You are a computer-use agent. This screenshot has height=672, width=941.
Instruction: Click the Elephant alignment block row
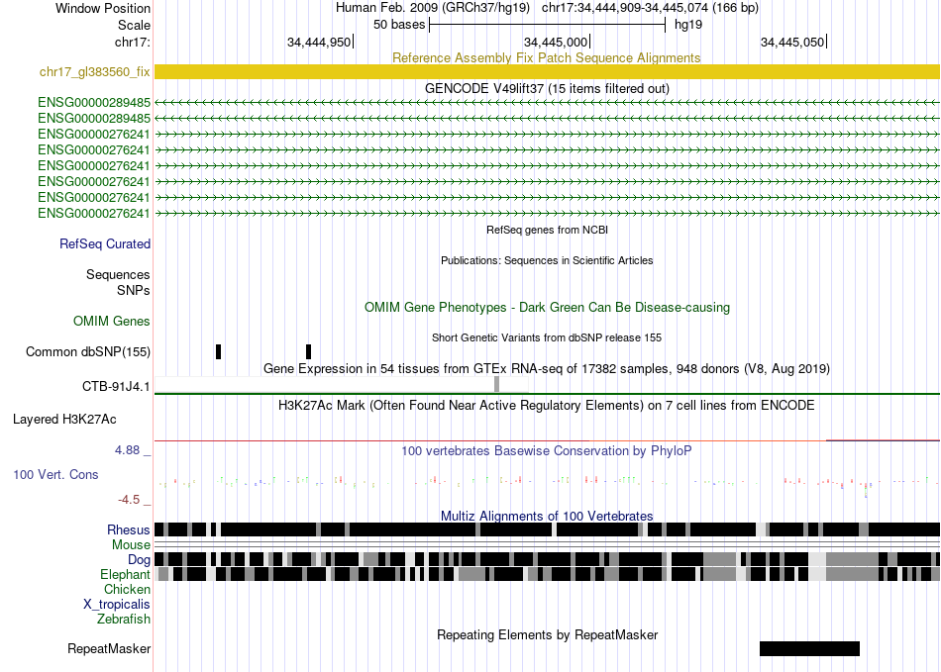point(548,574)
